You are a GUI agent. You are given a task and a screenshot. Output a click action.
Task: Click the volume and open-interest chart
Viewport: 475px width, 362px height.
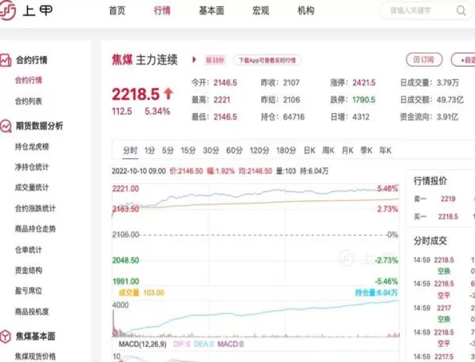click(255, 318)
